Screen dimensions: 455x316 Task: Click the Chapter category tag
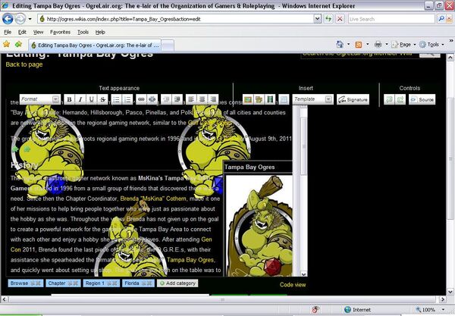63,283
